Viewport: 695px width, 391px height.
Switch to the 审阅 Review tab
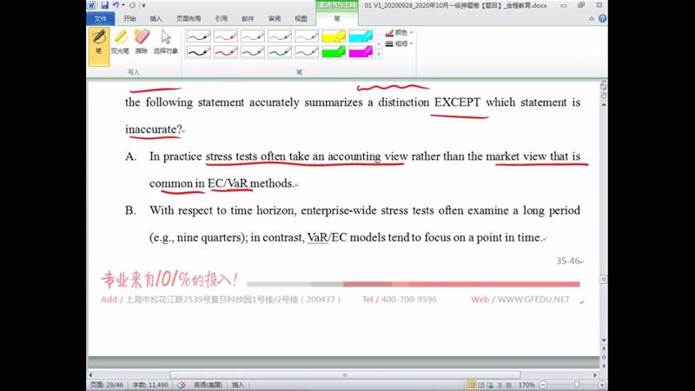click(x=275, y=18)
